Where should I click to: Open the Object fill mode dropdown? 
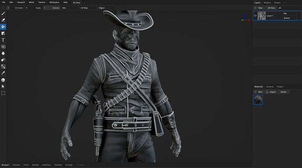106,8
